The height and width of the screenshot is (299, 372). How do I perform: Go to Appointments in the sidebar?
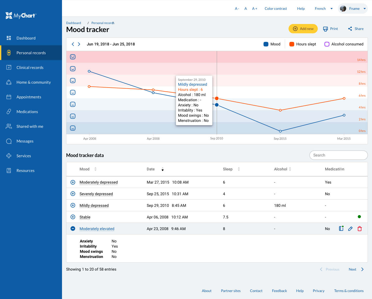coord(29,97)
